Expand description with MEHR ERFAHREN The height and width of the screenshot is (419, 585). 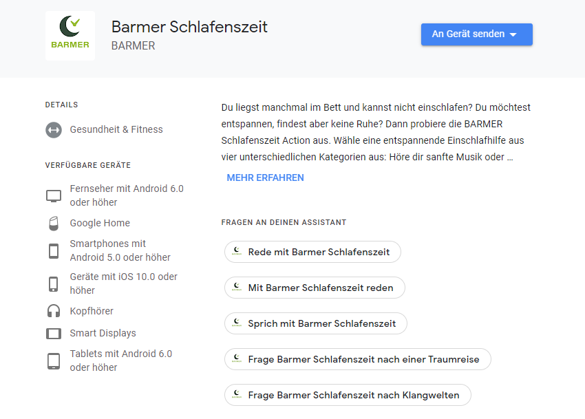pos(265,178)
